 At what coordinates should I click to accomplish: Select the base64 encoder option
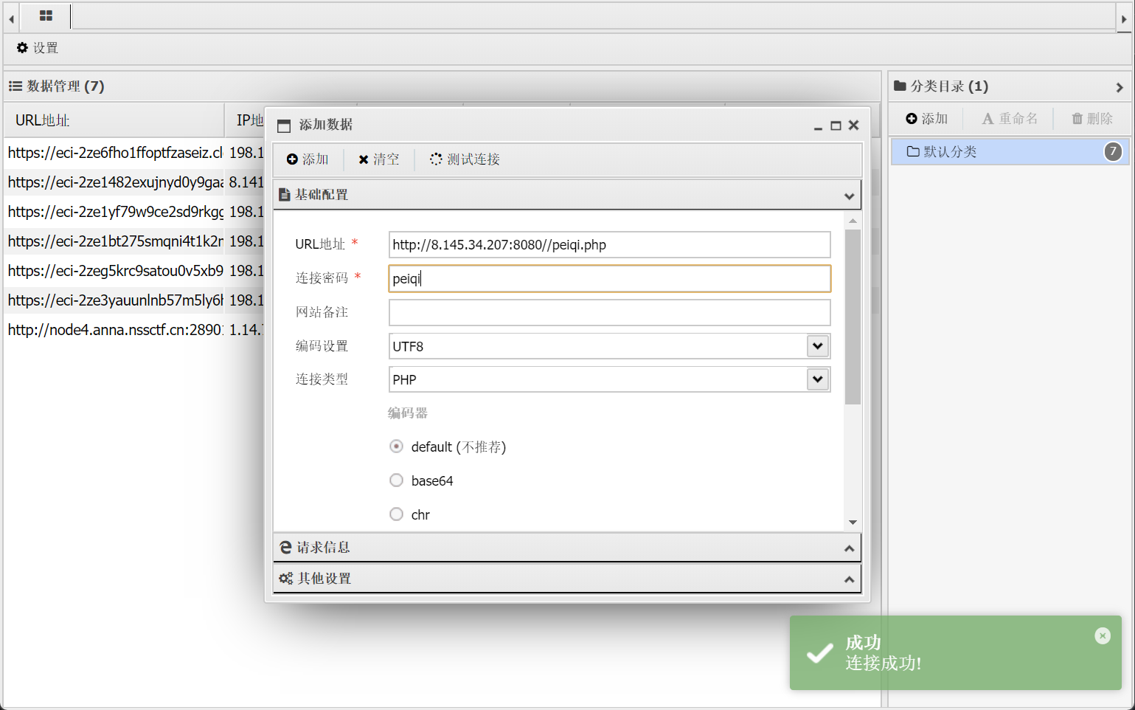point(397,480)
